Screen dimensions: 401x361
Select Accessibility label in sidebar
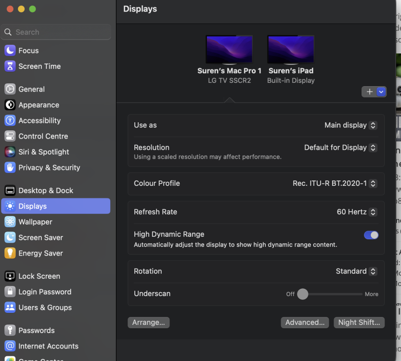coord(39,121)
